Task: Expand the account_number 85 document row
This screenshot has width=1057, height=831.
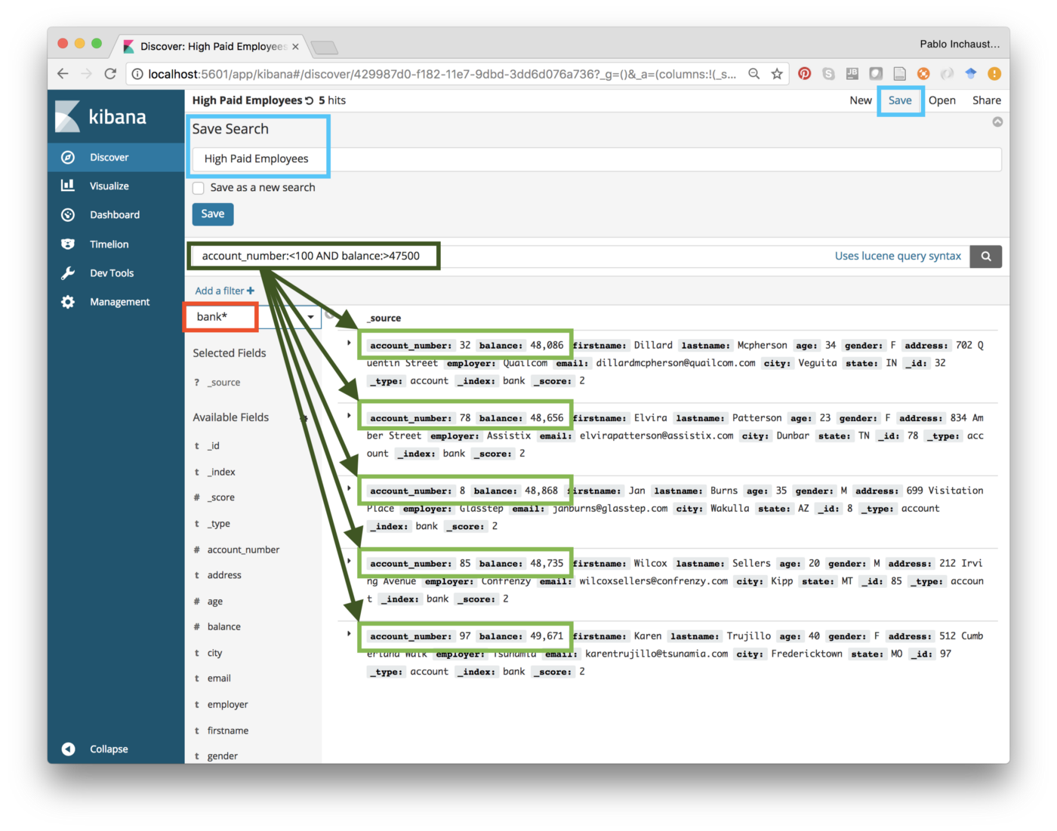Action: point(349,561)
